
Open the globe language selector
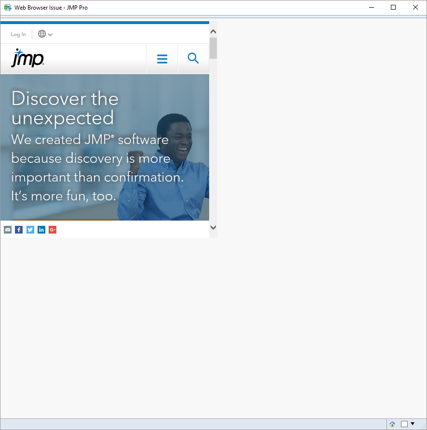click(x=45, y=34)
